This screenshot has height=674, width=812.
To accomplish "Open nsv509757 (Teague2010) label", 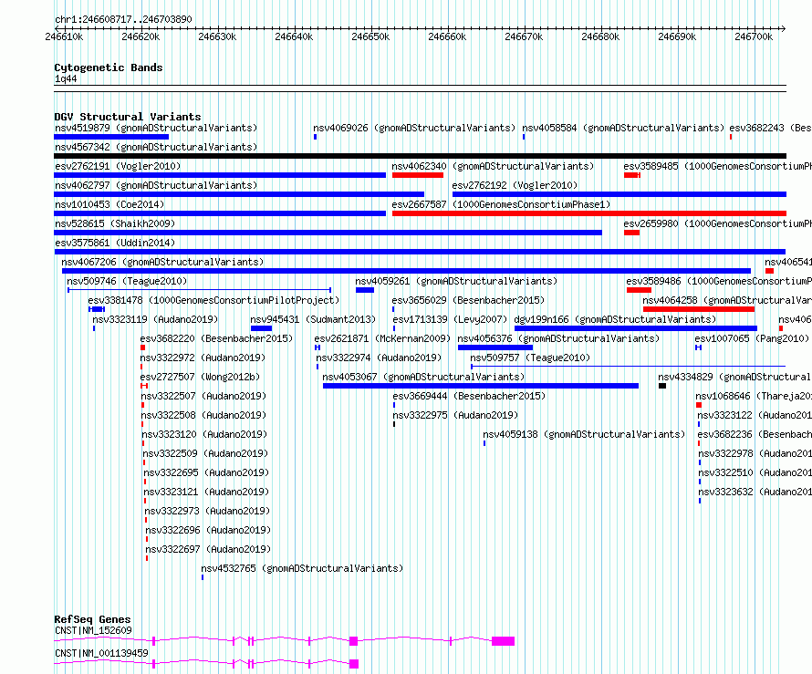I will coord(530,358).
